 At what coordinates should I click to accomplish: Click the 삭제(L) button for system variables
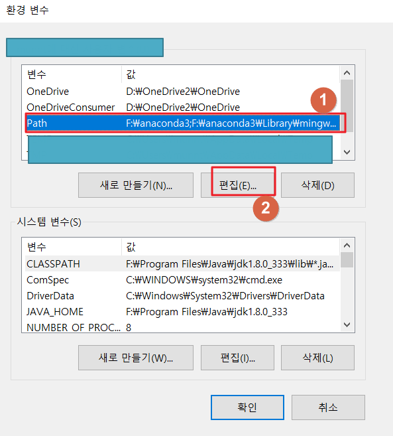317,358
